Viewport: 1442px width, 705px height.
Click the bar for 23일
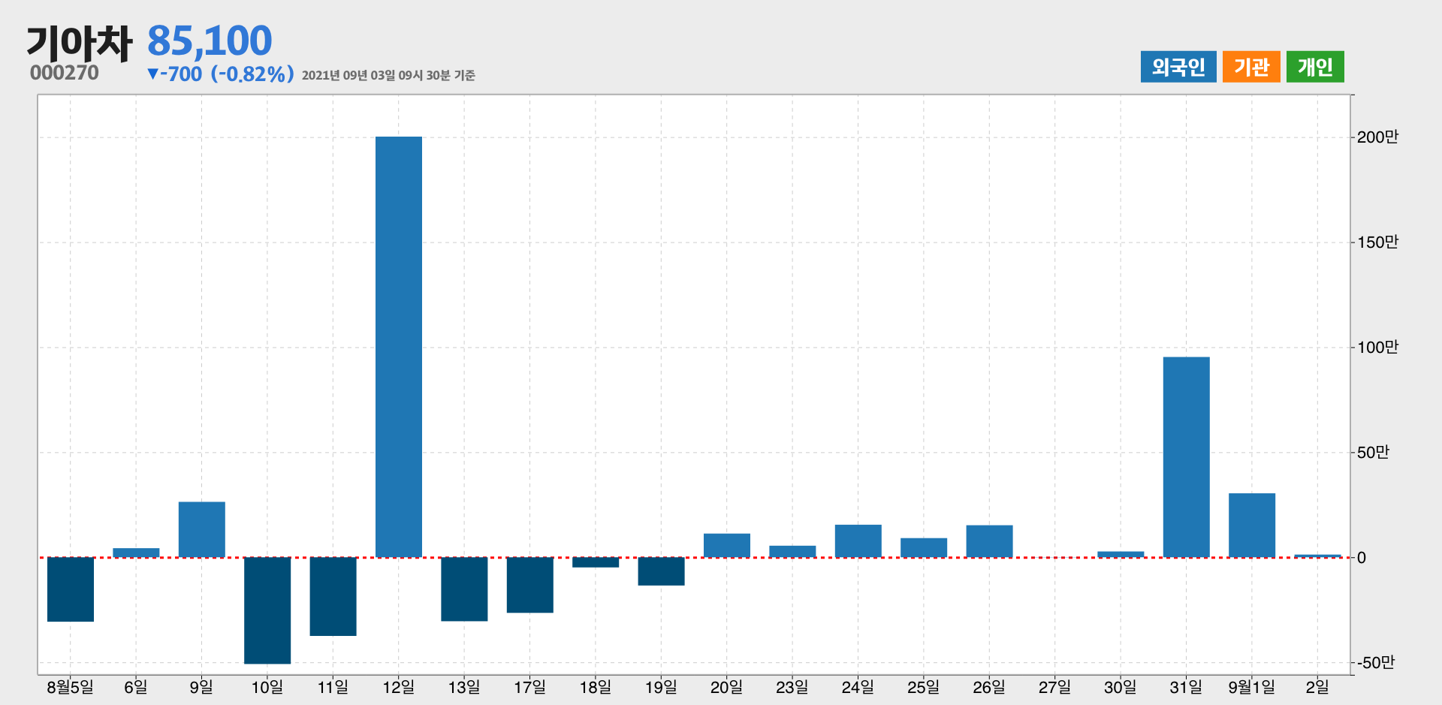(792, 551)
